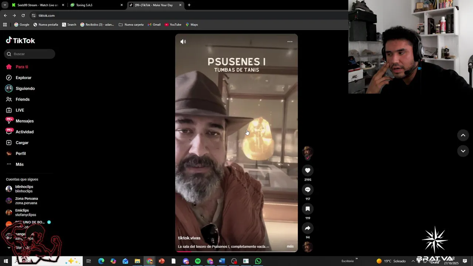Viewport: 473px width, 266px height.
Task: Share the video with the arrow icon
Action: [307, 228]
